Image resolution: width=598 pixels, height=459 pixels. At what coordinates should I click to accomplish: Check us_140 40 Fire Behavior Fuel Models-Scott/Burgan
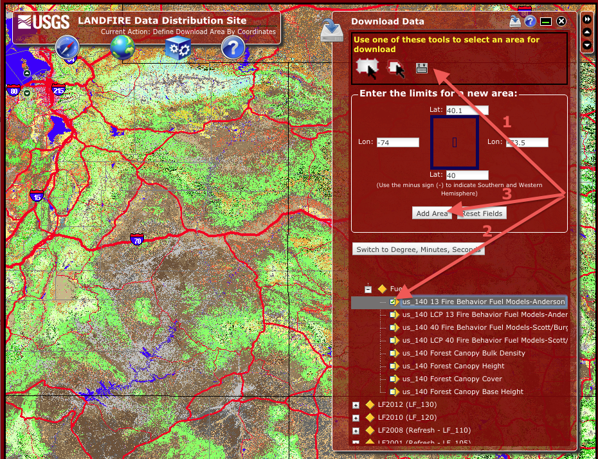pyautogui.click(x=392, y=327)
